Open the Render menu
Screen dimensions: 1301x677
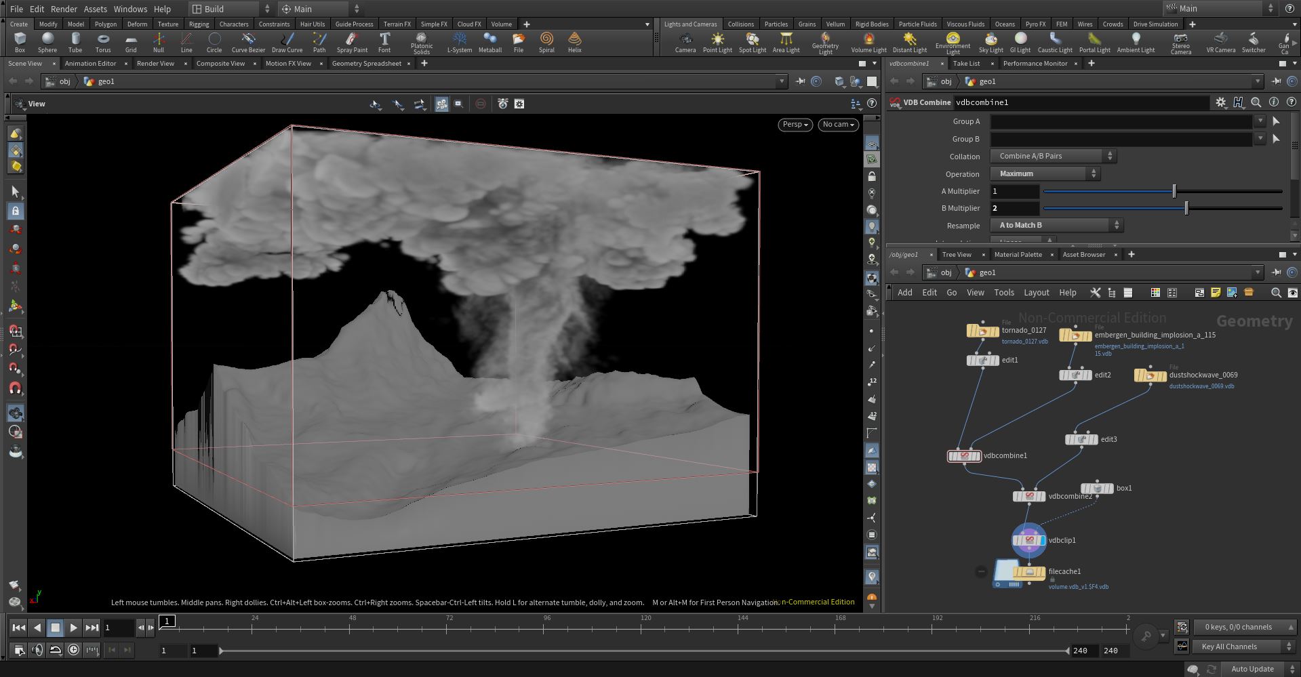[64, 9]
